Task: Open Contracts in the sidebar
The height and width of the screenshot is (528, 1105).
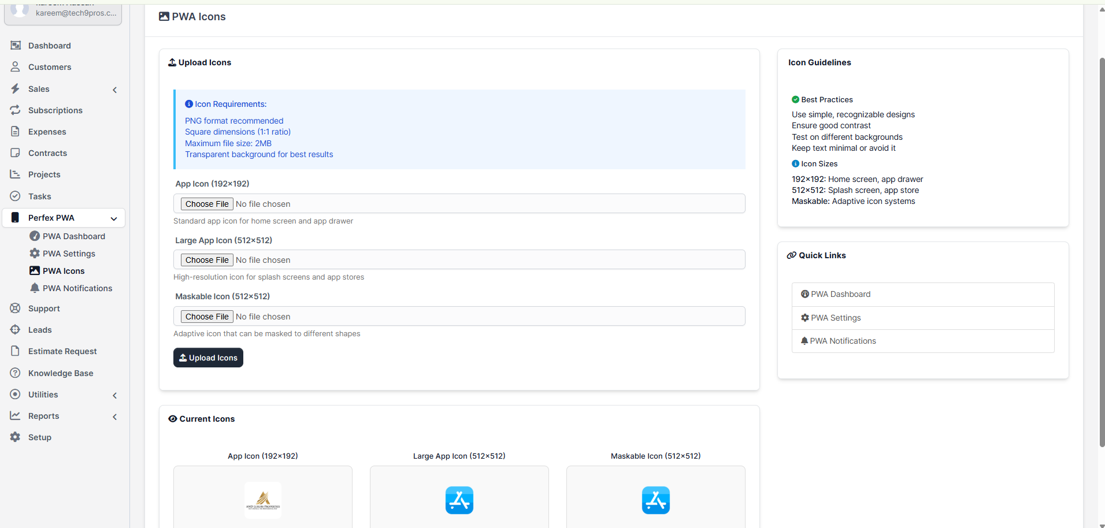Action: pos(64,153)
